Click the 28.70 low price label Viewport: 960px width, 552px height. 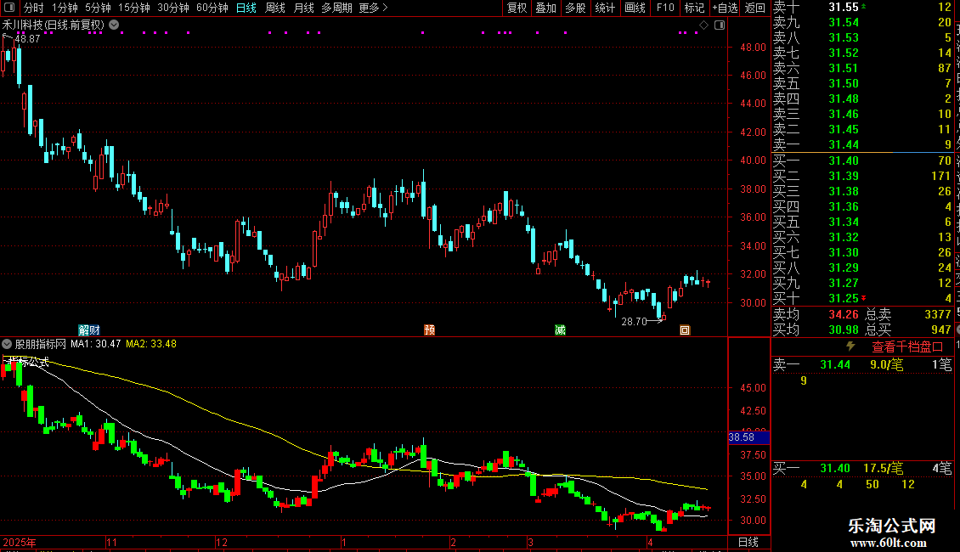coord(635,321)
